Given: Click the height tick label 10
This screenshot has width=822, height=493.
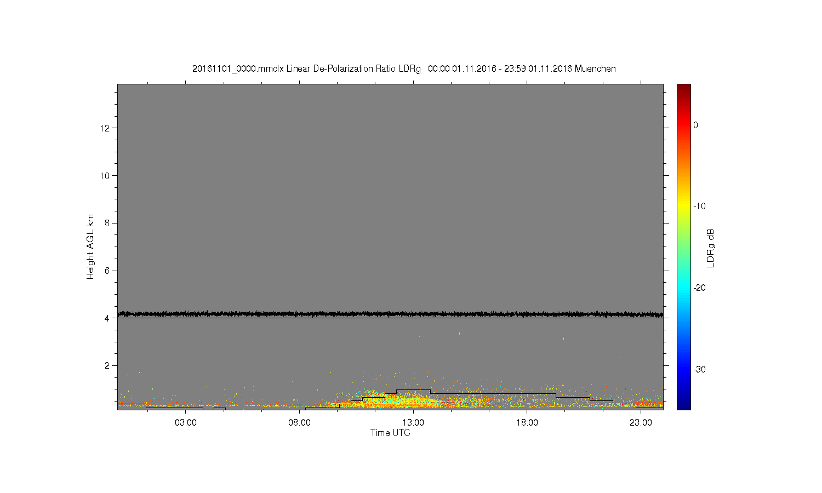Looking at the screenshot, I should [105, 175].
